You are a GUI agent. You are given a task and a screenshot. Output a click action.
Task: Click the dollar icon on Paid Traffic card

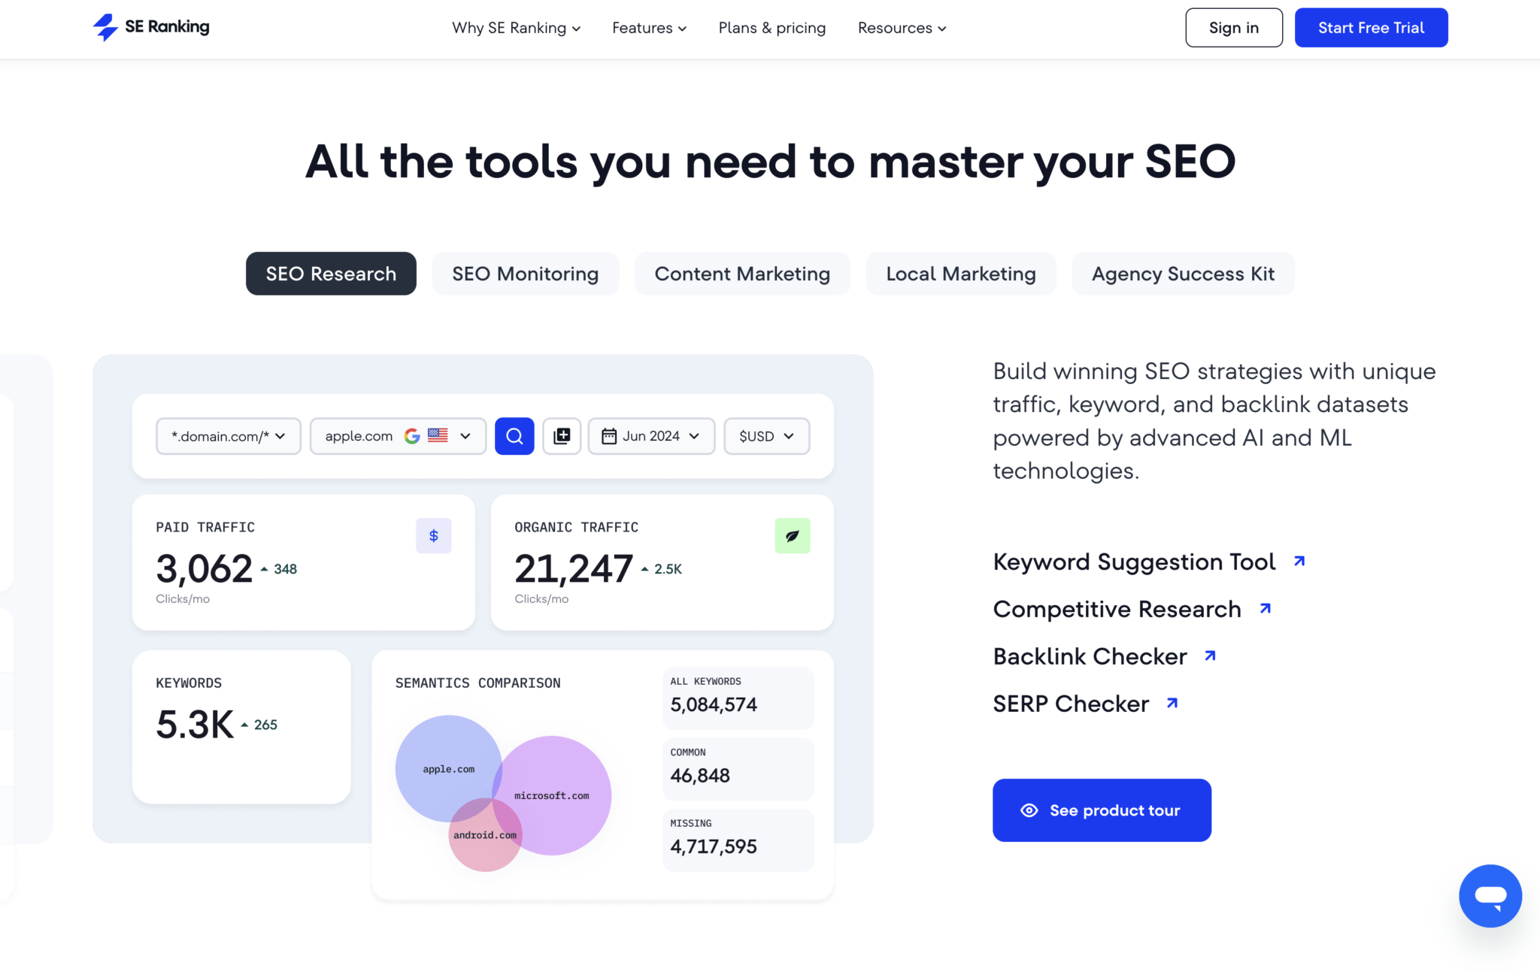434,536
